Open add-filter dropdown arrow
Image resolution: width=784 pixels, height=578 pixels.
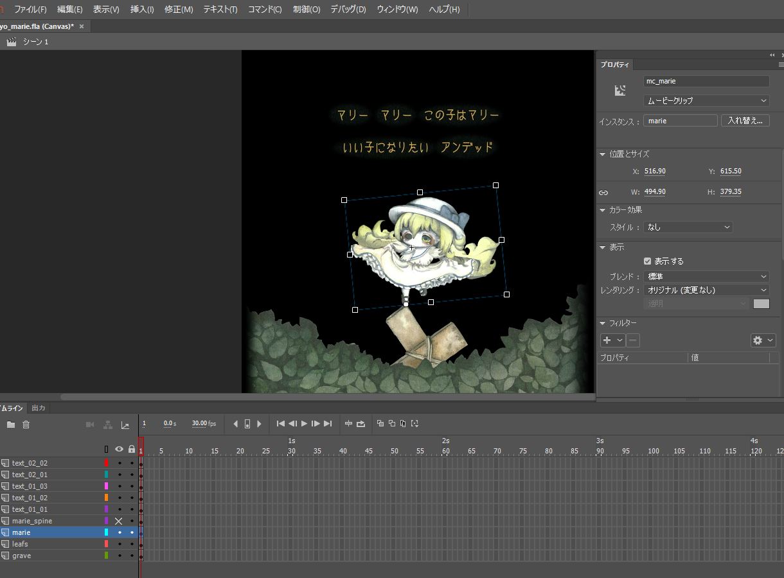620,340
